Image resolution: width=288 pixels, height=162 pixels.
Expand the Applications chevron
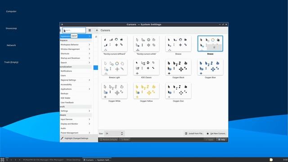(x=90, y=89)
